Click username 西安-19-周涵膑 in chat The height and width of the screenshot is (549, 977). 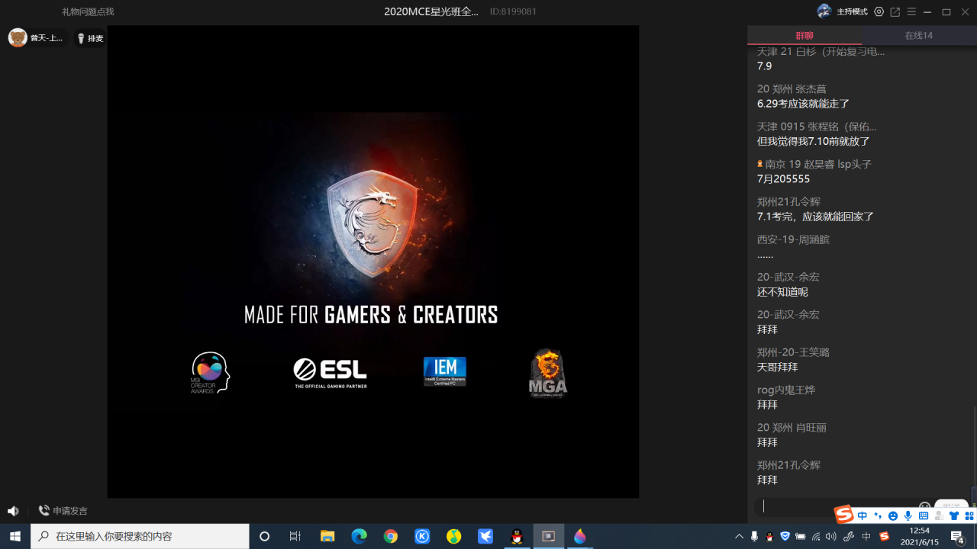pos(793,239)
